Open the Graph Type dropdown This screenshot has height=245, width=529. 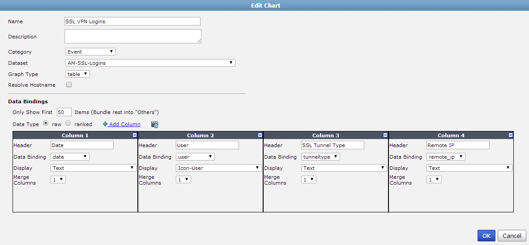pos(77,74)
